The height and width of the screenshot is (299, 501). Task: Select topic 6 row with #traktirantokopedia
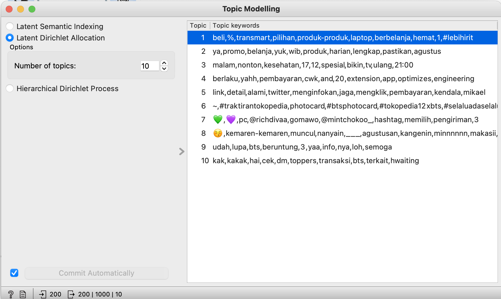[343, 106]
